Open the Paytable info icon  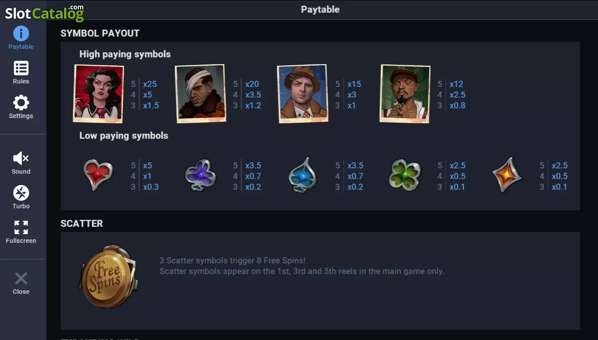(x=21, y=34)
